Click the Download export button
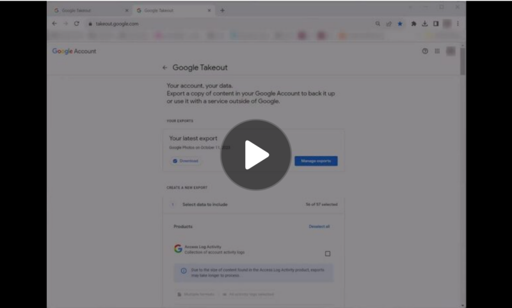The width and height of the screenshot is (512, 308). coord(185,161)
